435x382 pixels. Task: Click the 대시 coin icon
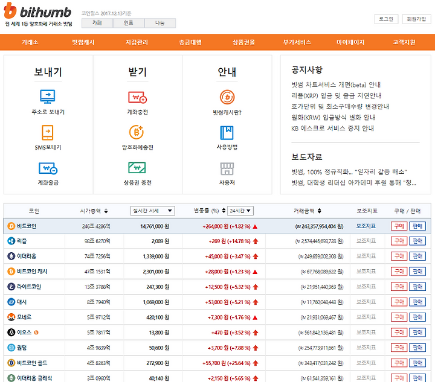11,302
